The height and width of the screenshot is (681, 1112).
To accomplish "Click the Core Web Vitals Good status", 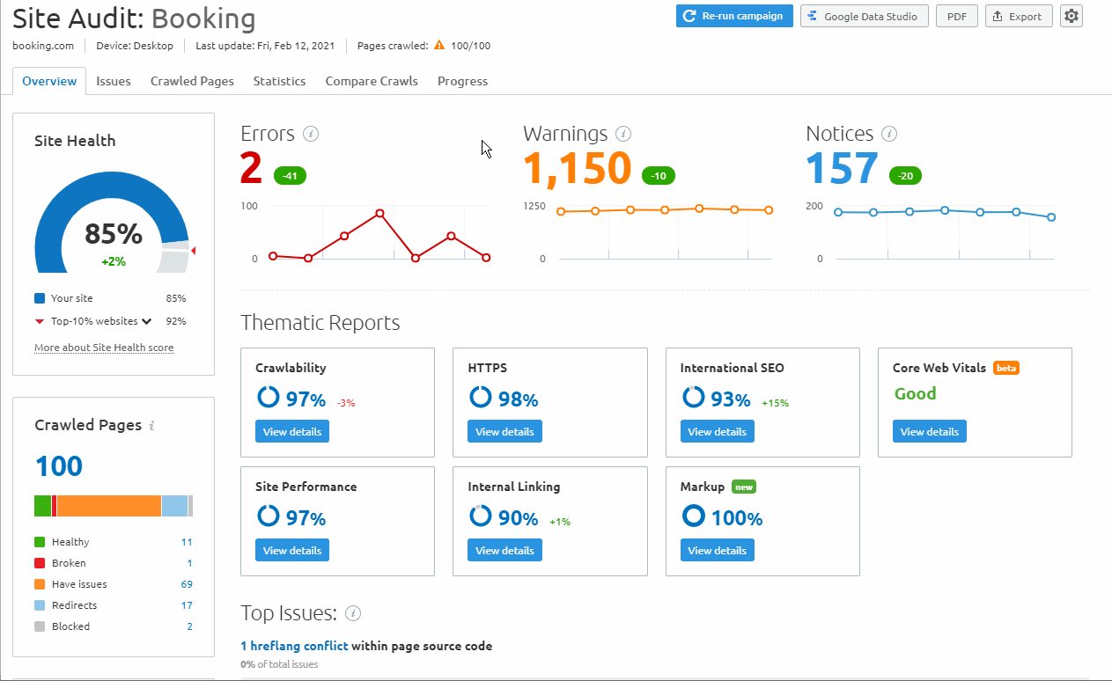I will (916, 393).
